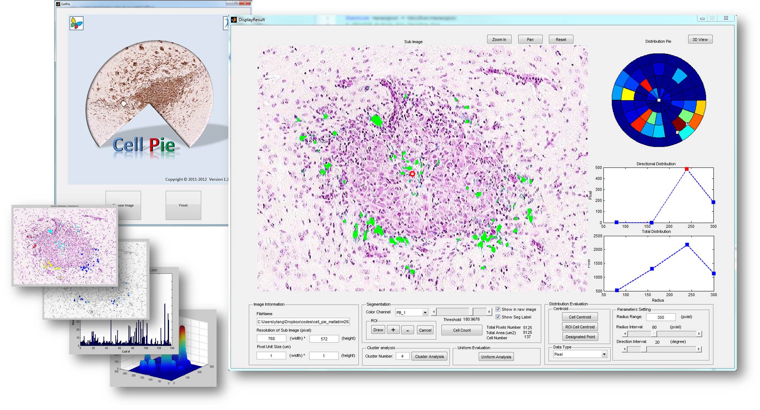
Task: Run Cell Count
Action: (462, 330)
